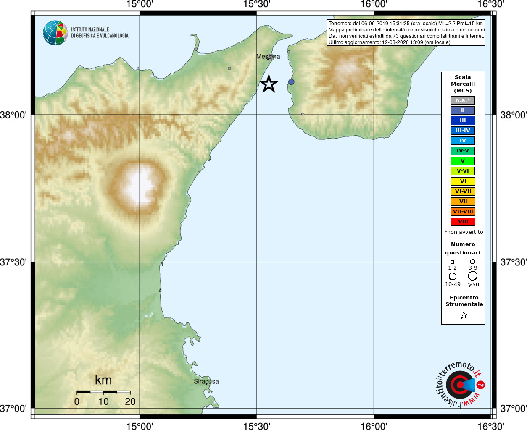The image size is (527, 430).
Task: Click the km scale bar
Action: click(103, 392)
